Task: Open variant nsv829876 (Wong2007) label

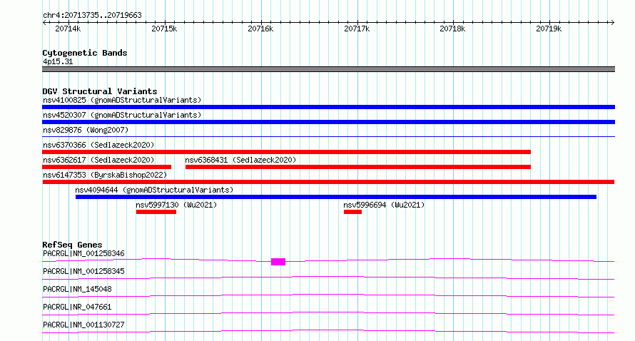Action: pos(86,130)
